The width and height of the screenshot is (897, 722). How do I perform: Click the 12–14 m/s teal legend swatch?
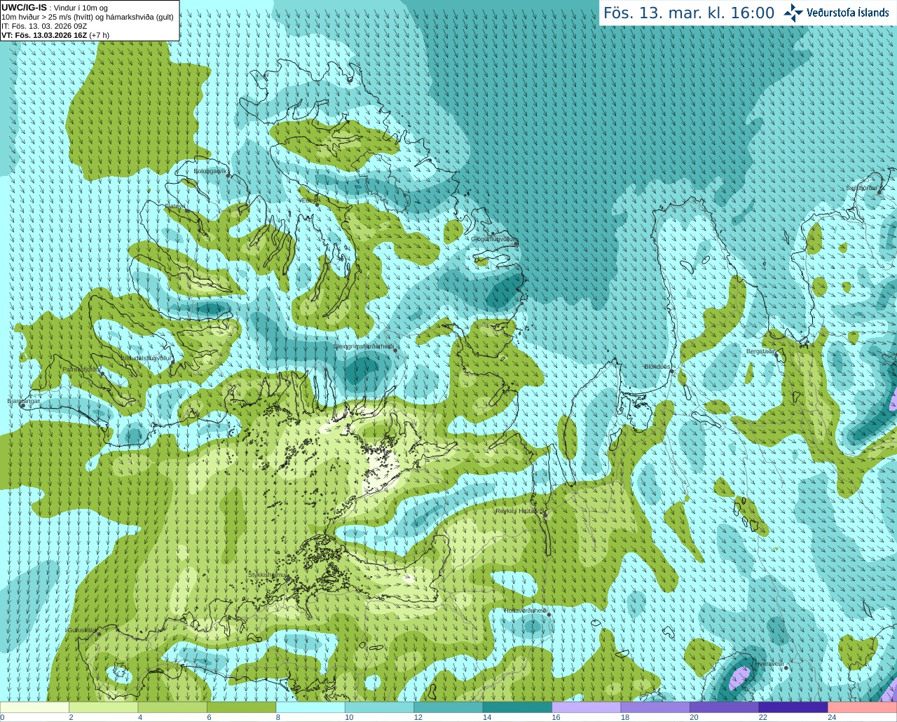(448, 707)
